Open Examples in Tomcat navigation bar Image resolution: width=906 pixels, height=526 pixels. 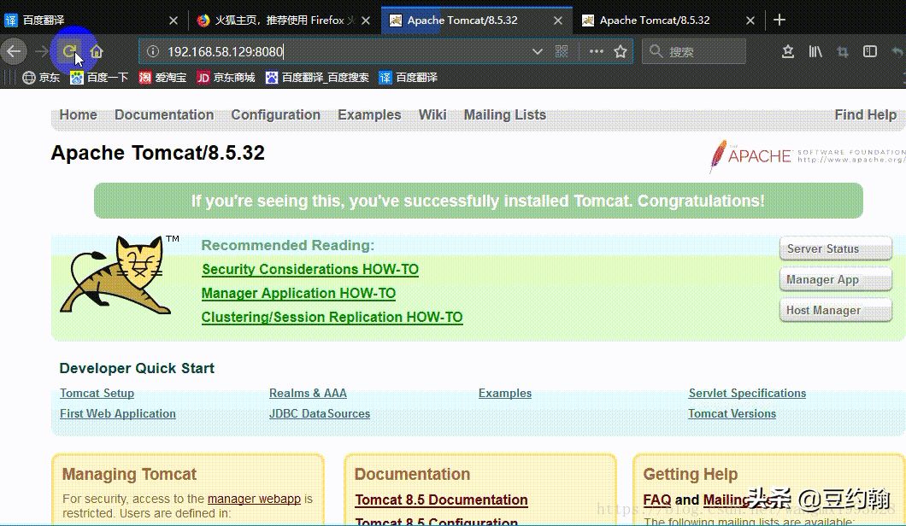coord(369,115)
